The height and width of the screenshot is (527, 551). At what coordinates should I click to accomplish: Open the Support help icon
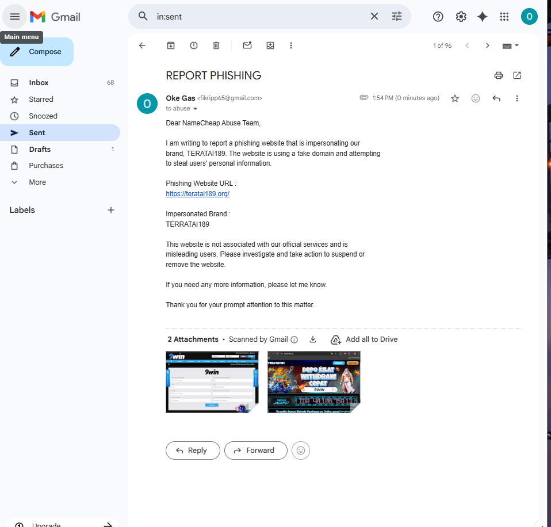(438, 17)
